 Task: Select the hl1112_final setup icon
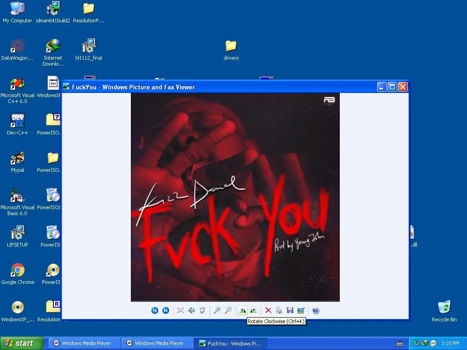(88, 49)
